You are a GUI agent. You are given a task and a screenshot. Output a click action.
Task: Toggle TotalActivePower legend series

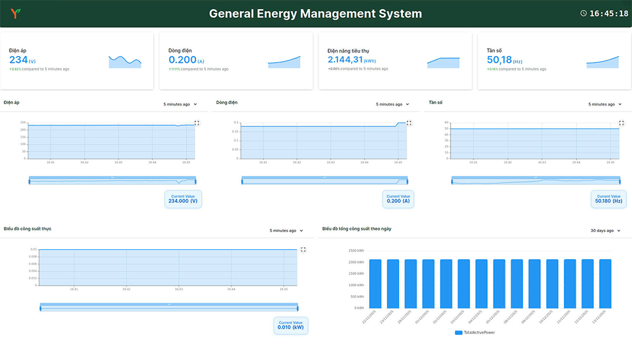click(x=475, y=332)
